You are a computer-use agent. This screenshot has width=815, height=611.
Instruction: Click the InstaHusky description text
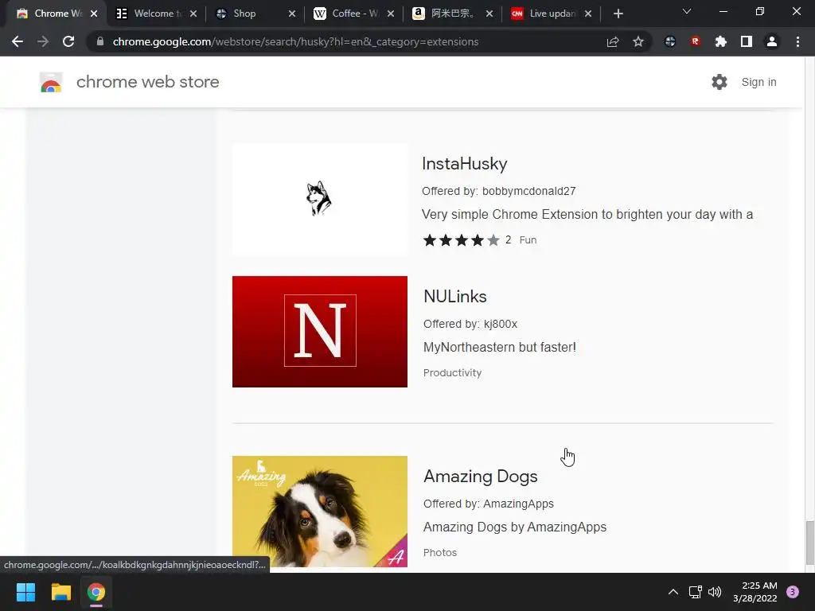point(587,214)
